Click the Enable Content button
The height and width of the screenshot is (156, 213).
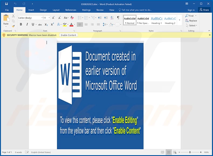pos(68,35)
